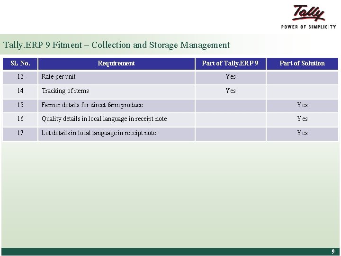
Task: Click the Tally logo
Action: 308,13
